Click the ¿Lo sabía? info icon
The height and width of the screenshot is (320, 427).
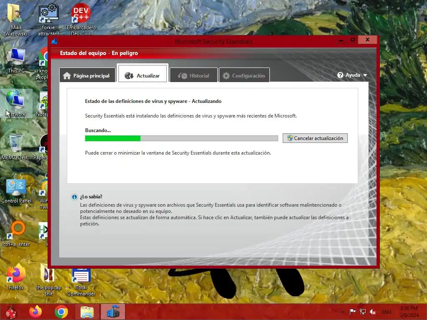[x=74, y=197]
